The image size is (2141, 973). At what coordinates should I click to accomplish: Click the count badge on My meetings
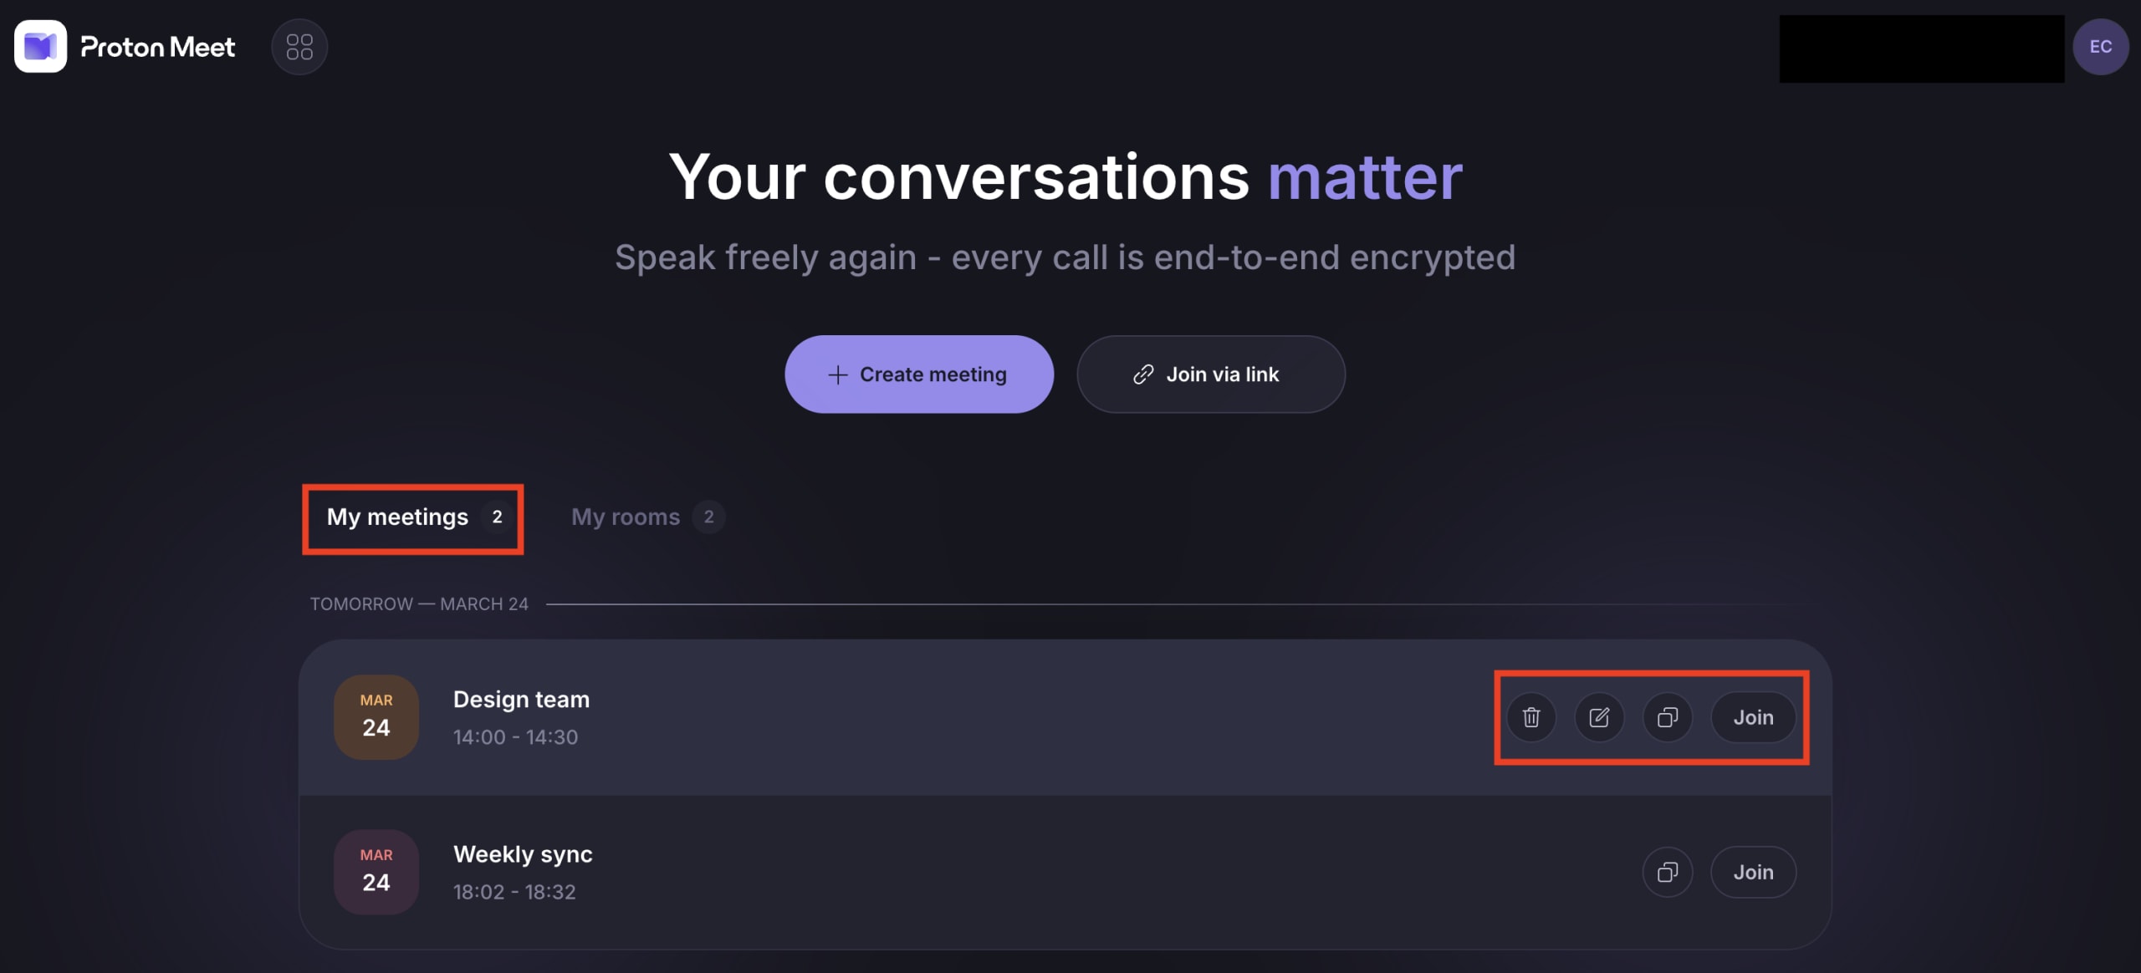click(x=496, y=517)
